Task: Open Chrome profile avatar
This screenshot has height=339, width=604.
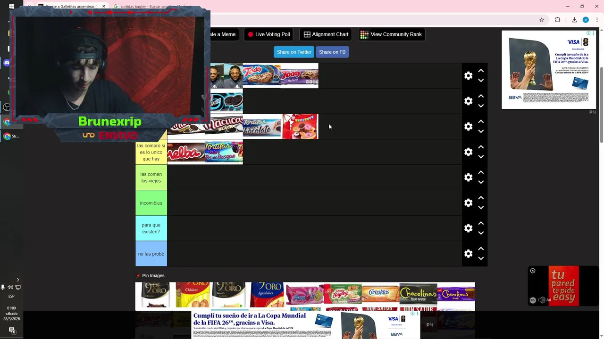Action: (x=586, y=20)
